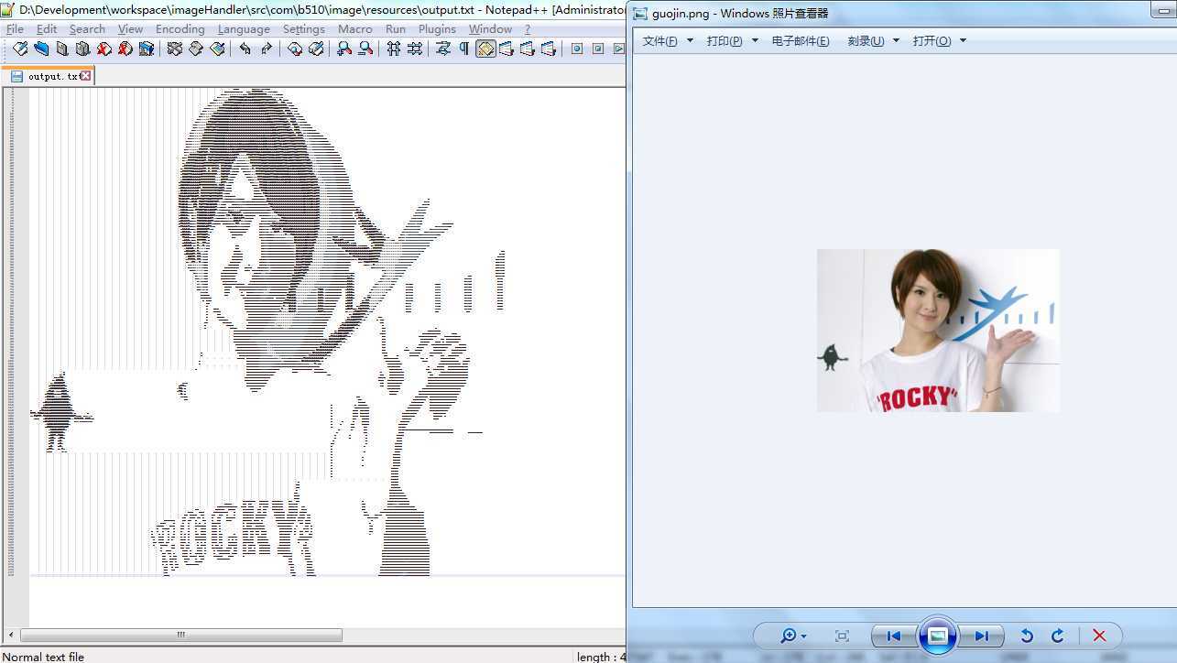Image resolution: width=1177 pixels, height=663 pixels.
Task: Click the Close document icon in Notepad++ toolbar
Action: click(104, 49)
